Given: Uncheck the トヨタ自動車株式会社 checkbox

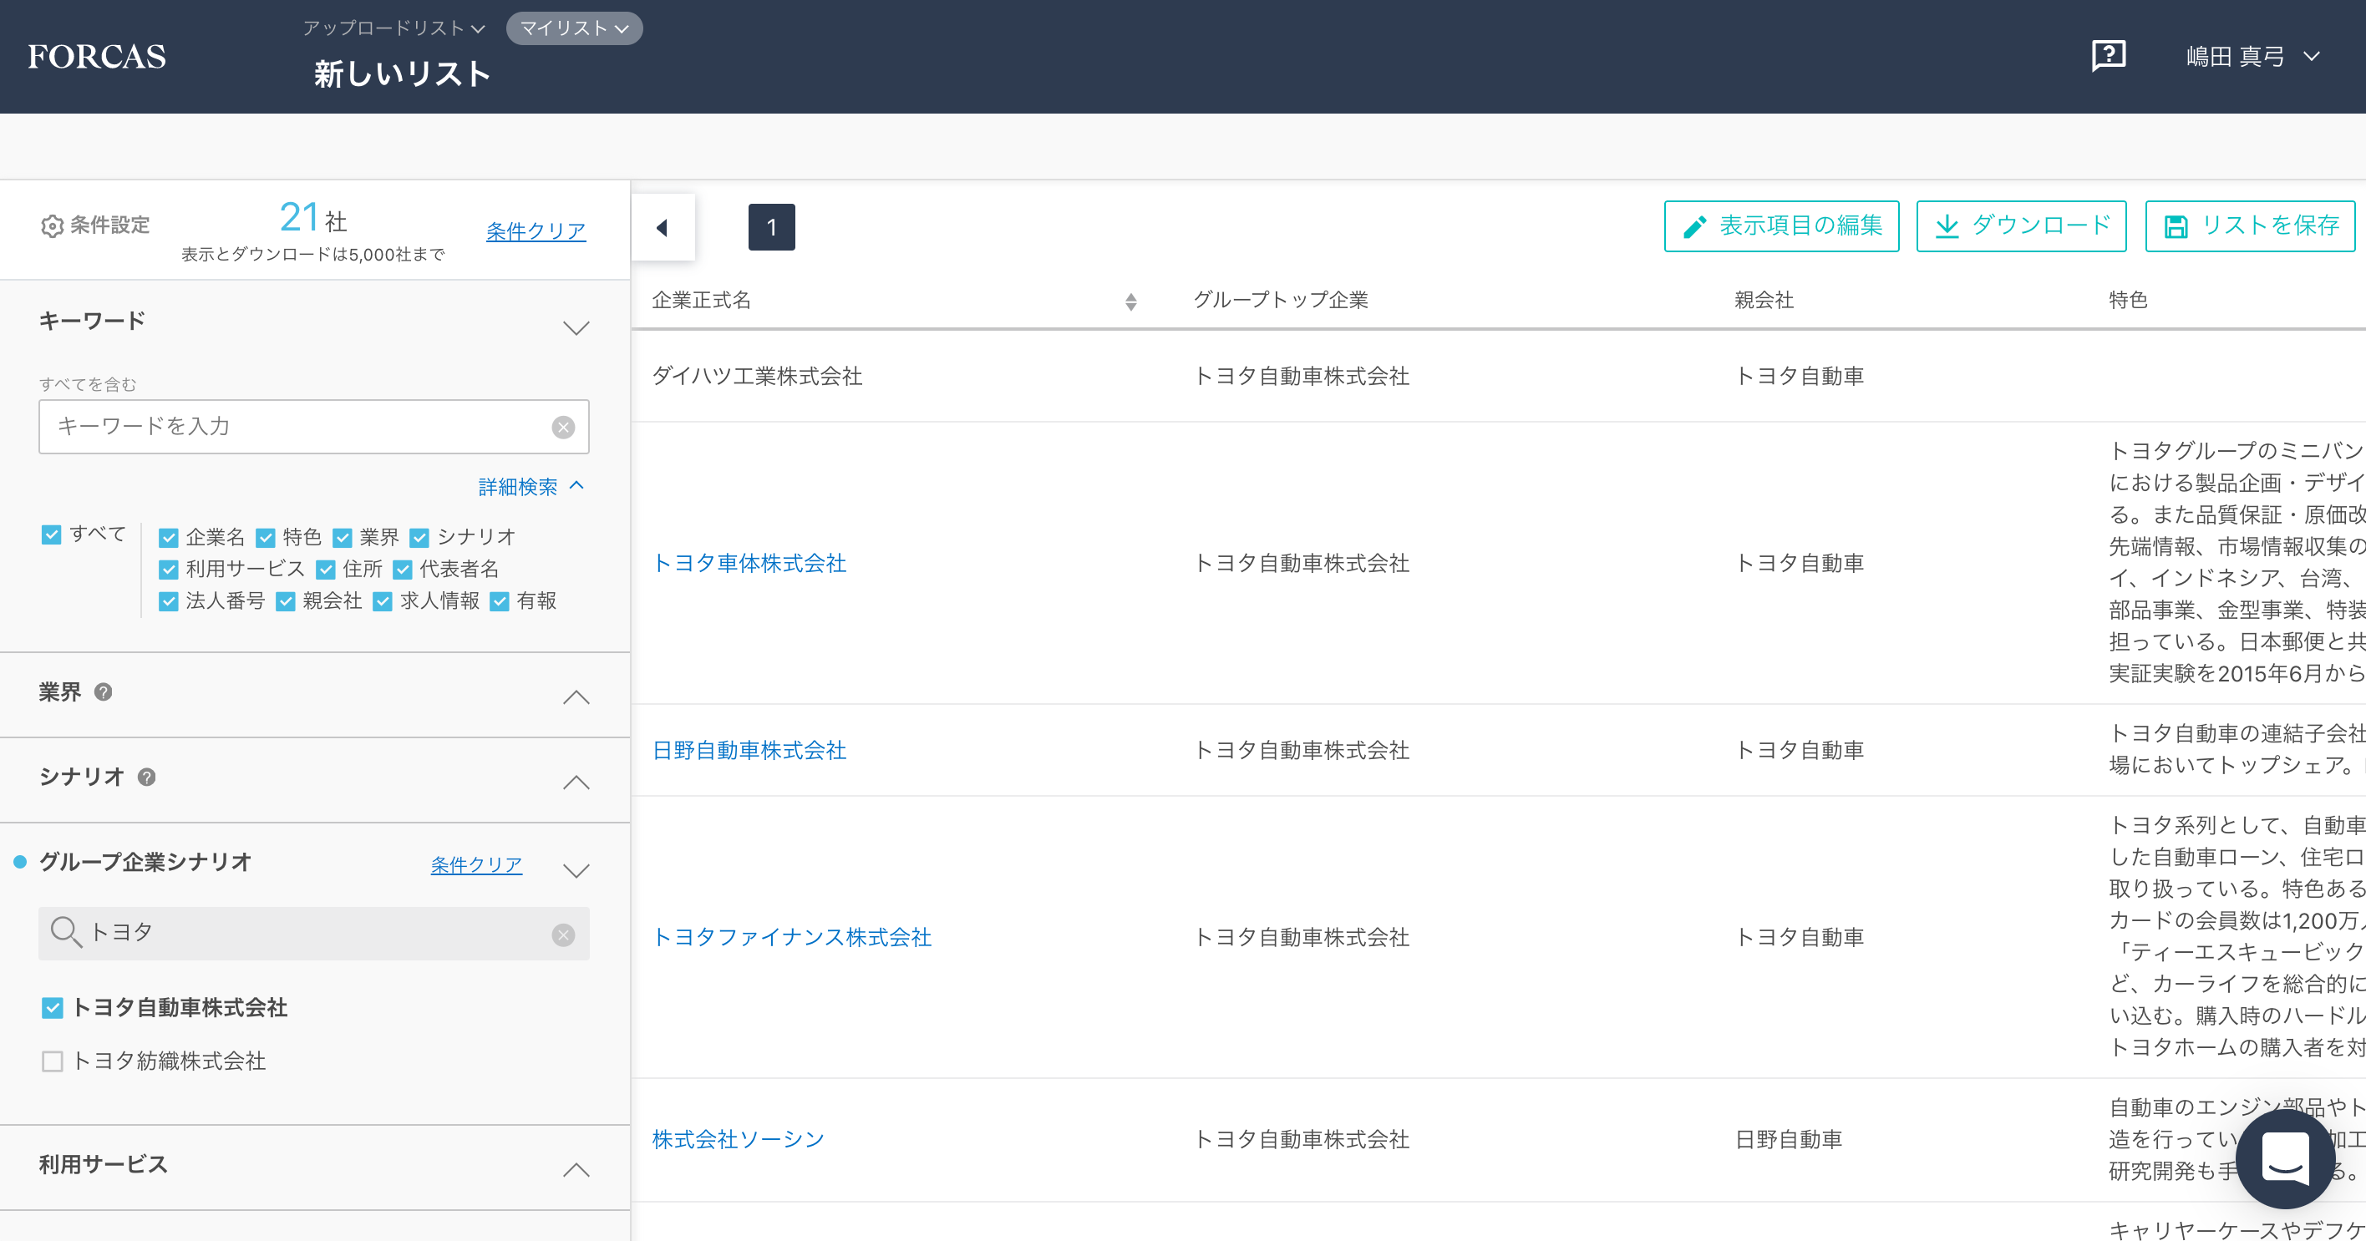Looking at the screenshot, I should pos(53,1008).
